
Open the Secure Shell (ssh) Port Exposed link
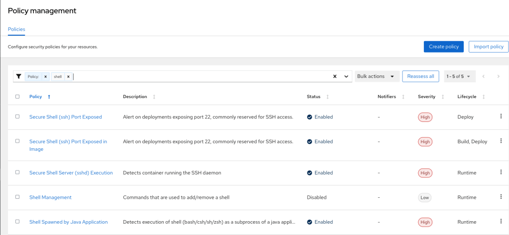(65, 117)
